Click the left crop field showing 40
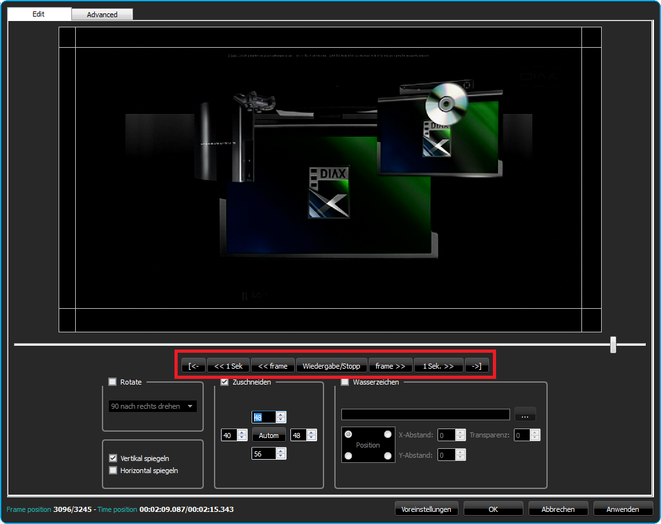 coord(229,435)
